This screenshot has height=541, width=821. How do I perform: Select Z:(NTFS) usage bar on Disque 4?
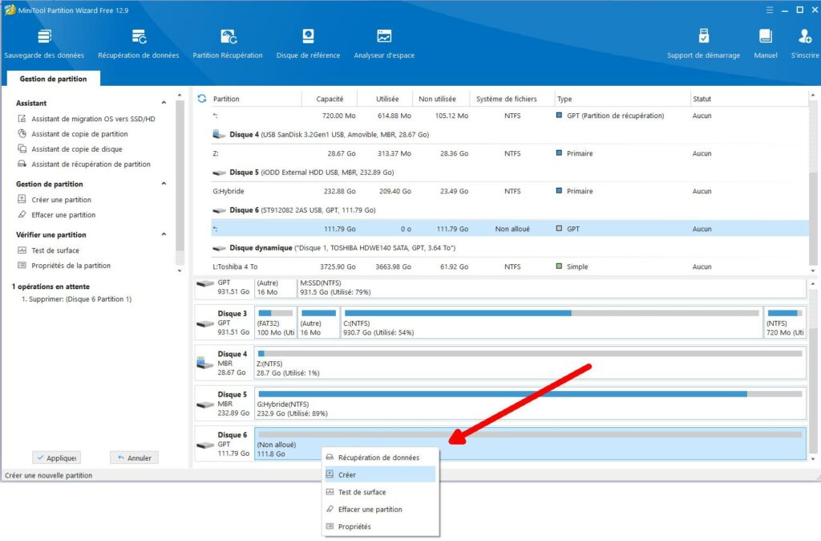point(530,353)
